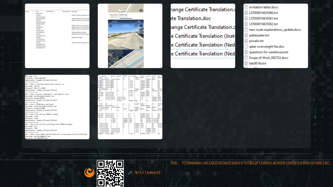Open the Certificate Translation file names thumbnail
This screenshot has height=187, width=333.
203,36
